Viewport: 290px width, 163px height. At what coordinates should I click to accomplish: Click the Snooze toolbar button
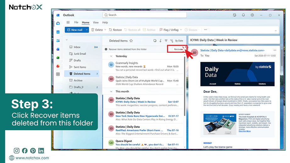(191, 30)
